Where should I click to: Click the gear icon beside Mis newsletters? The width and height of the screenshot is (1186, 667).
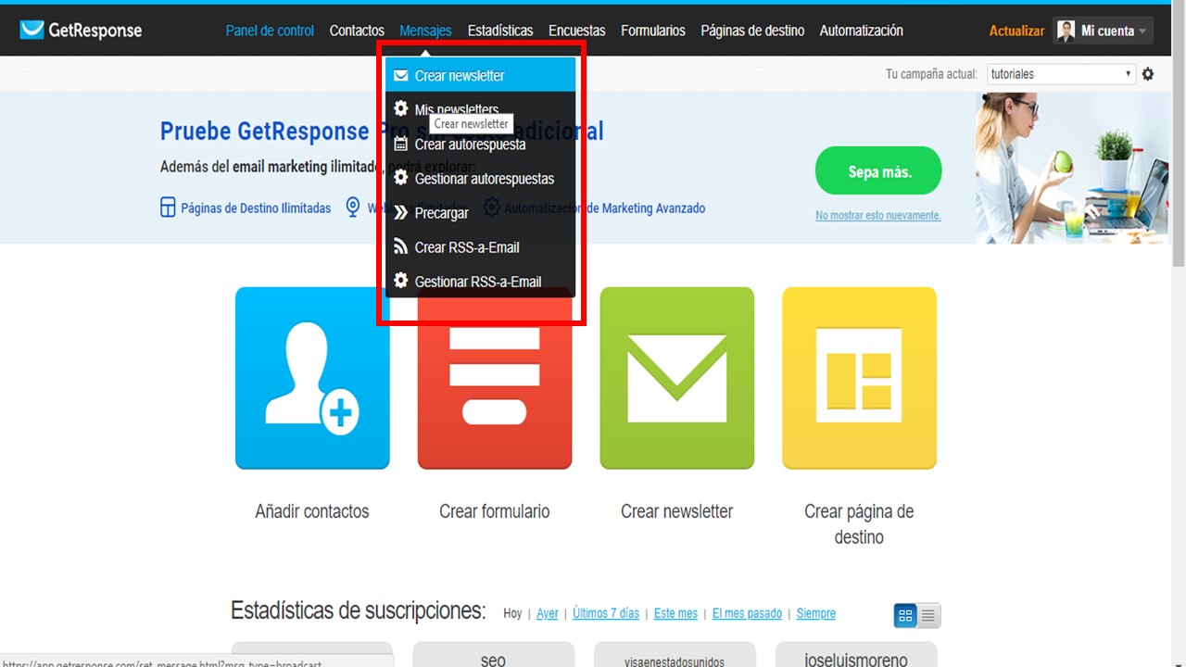pos(401,108)
